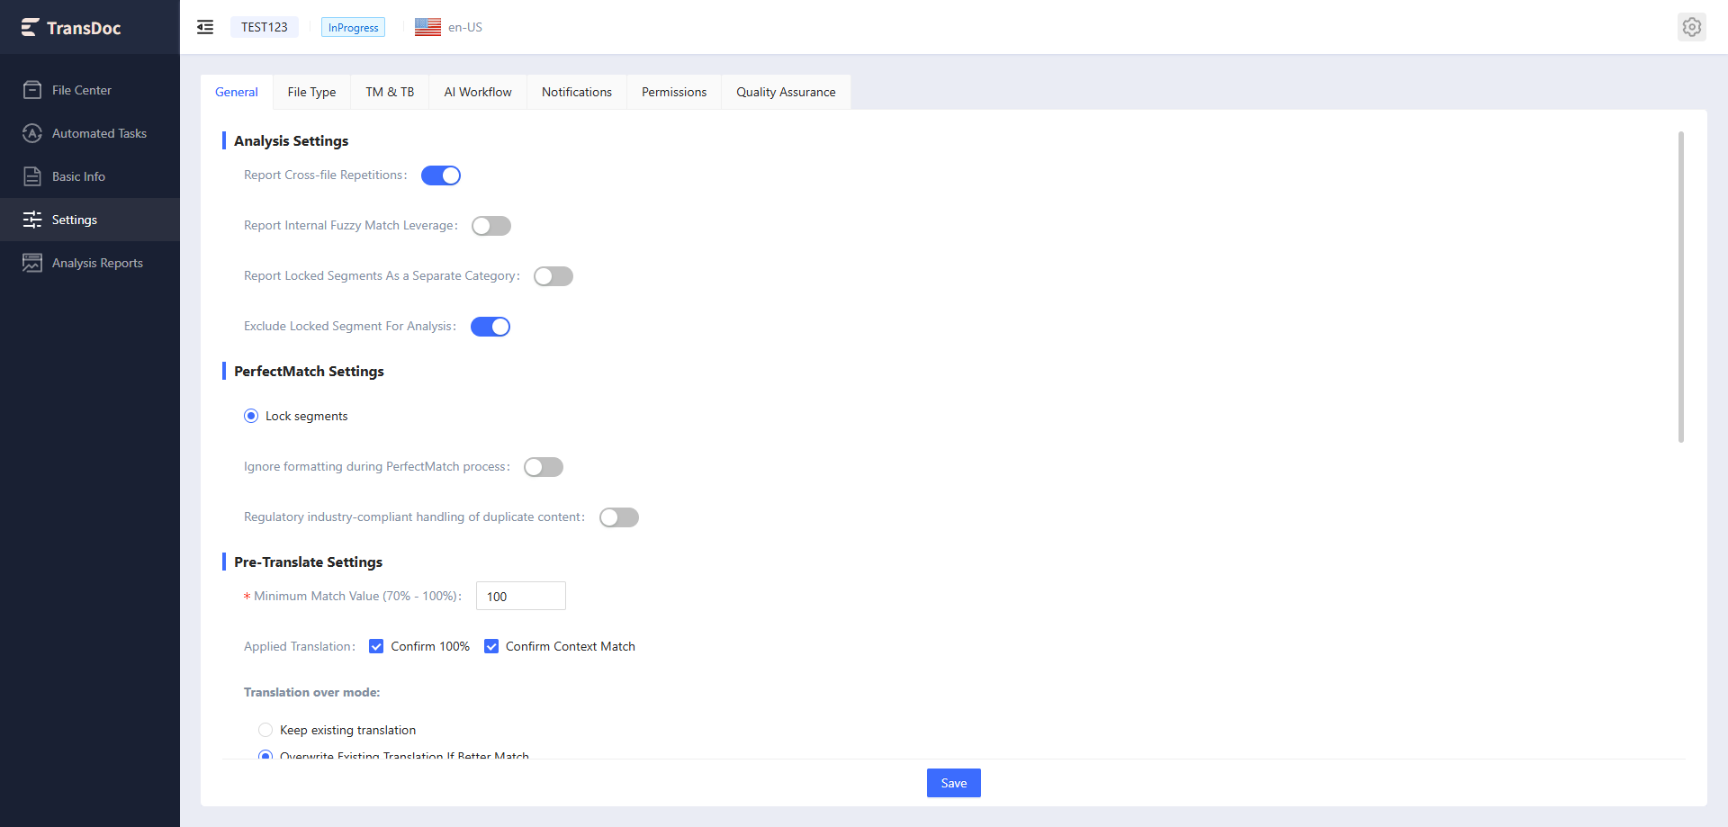Uncheck Confirm 100% checkbox
Screen dimensions: 1728x827
[x=376, y=646]
